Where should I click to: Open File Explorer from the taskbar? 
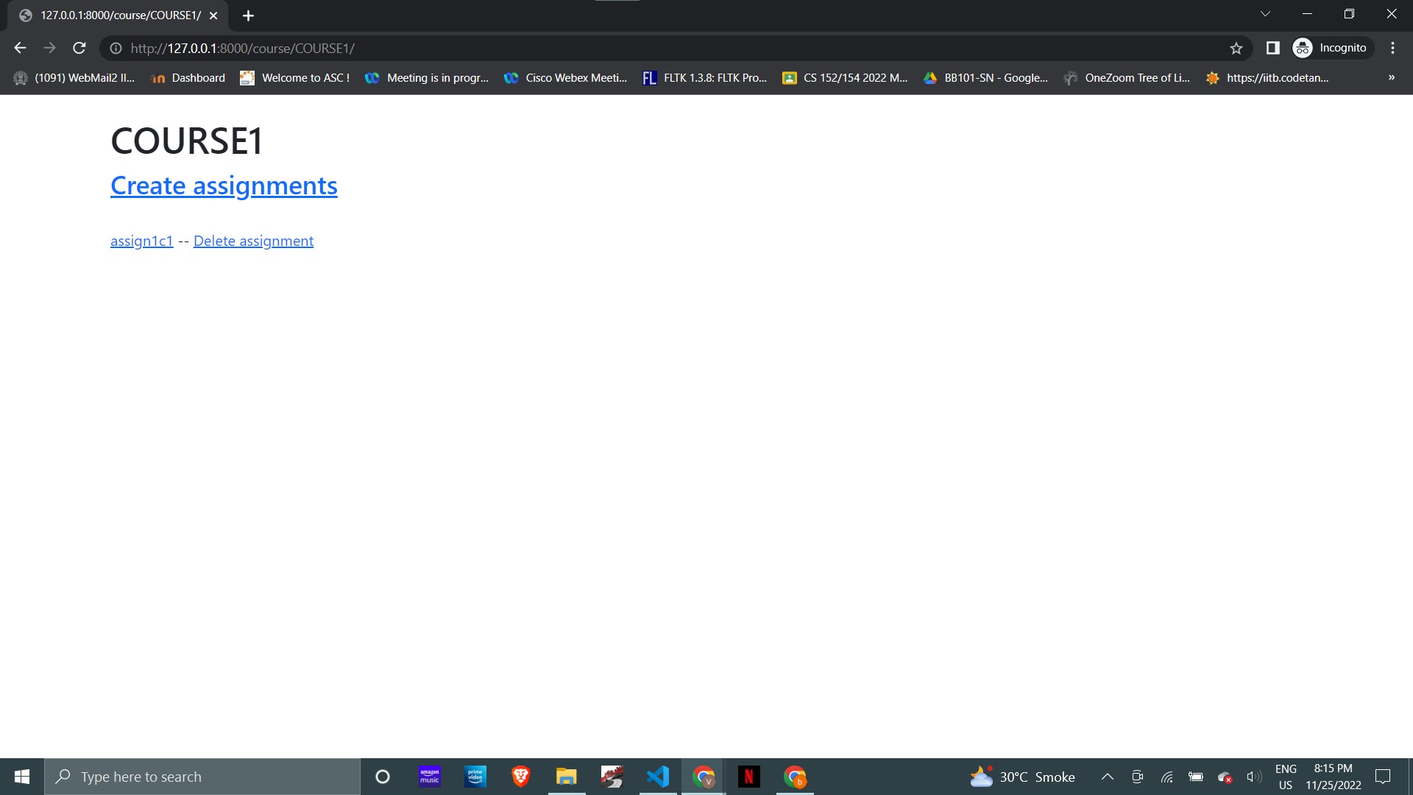[566, 776]
